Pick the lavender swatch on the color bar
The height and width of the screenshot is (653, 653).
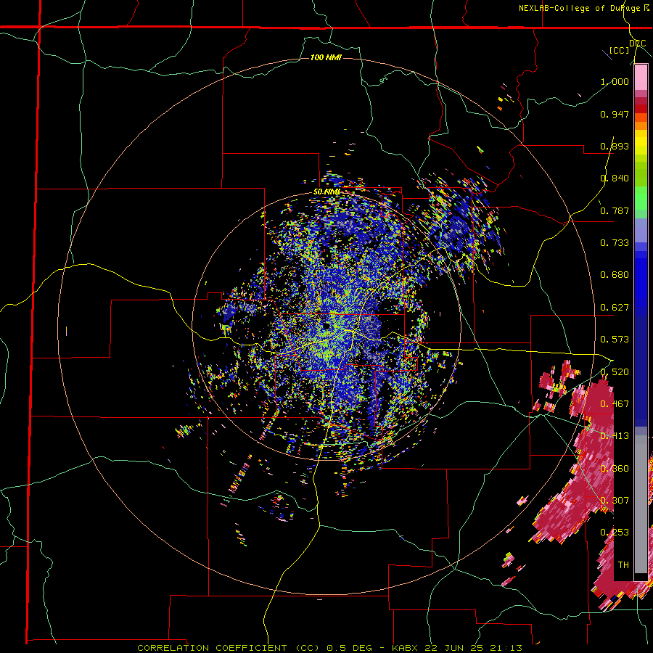click(x=641, y=230)
